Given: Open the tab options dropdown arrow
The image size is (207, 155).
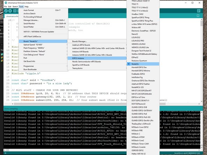Looking at the screenshot, I should 198,16.
